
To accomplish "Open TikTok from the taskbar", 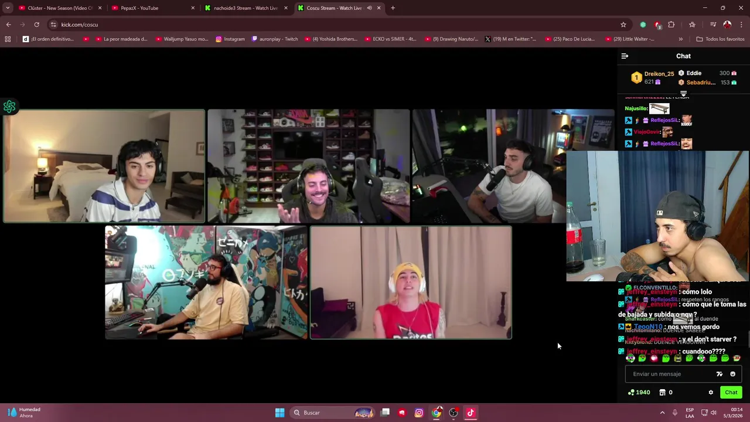I will tap(471, 413).
